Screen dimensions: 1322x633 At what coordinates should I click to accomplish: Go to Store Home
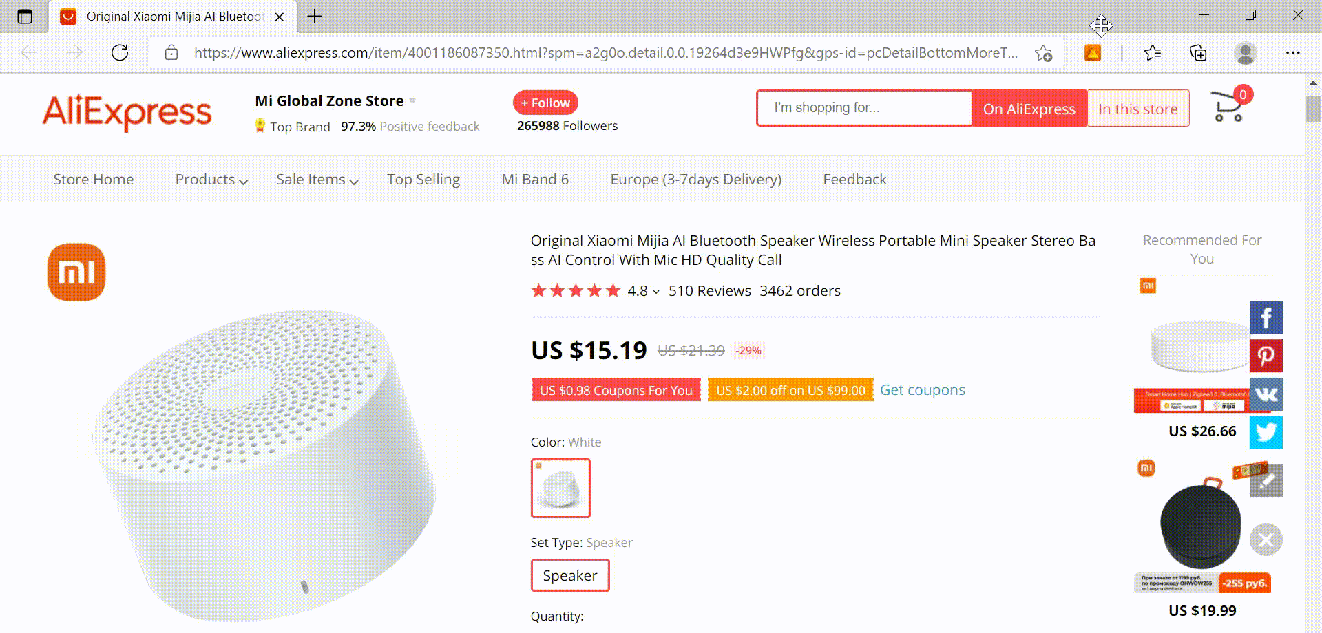pyautogui.click(x=93, y=180)
